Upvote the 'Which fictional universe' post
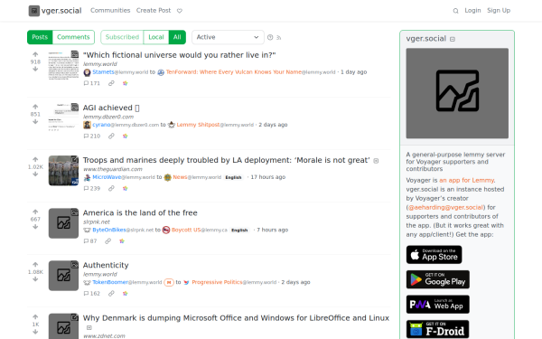The width and height of the screenshot is (542, 339). tap(35, 54)
